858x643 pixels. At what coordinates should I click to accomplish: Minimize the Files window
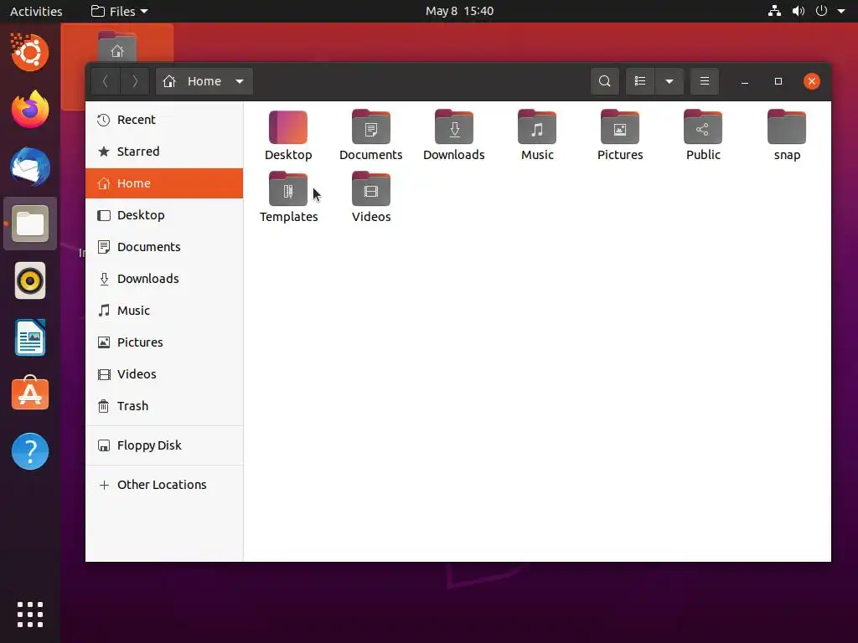(x=745, y=81)
